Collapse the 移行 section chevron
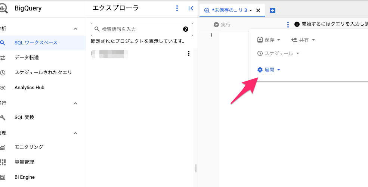The image size is (368, 187). pyautogui.click(x=75, y=103)
